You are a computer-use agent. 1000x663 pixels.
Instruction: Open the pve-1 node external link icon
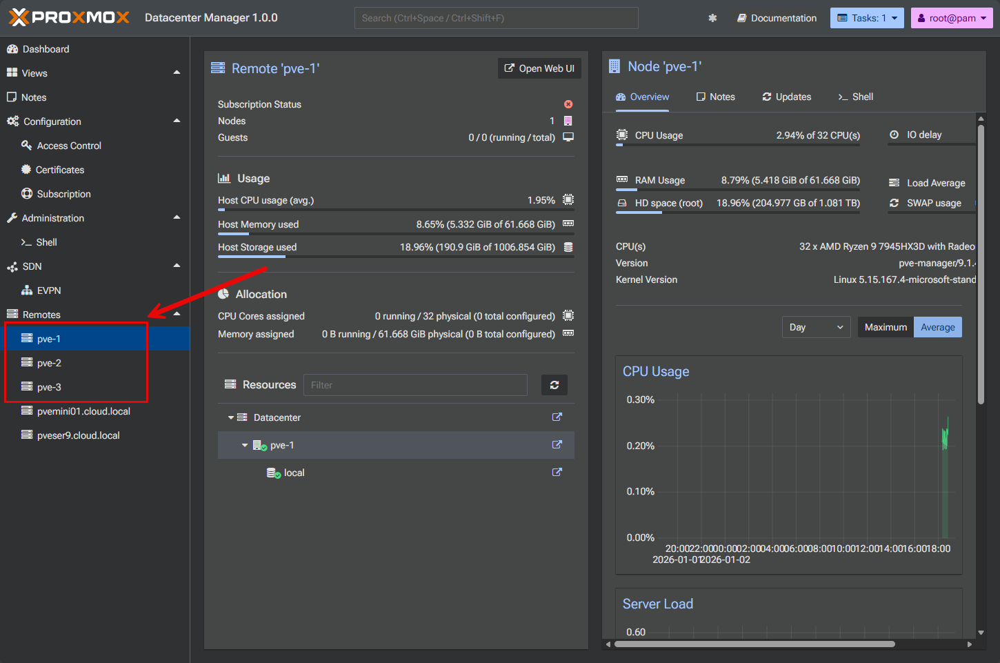(x=557, y=445)
